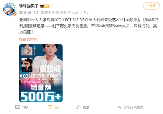Viewport: 163px width, 114px height.
Task: Open the 珍珠猫殿下 username link
Action: point(29,6)
